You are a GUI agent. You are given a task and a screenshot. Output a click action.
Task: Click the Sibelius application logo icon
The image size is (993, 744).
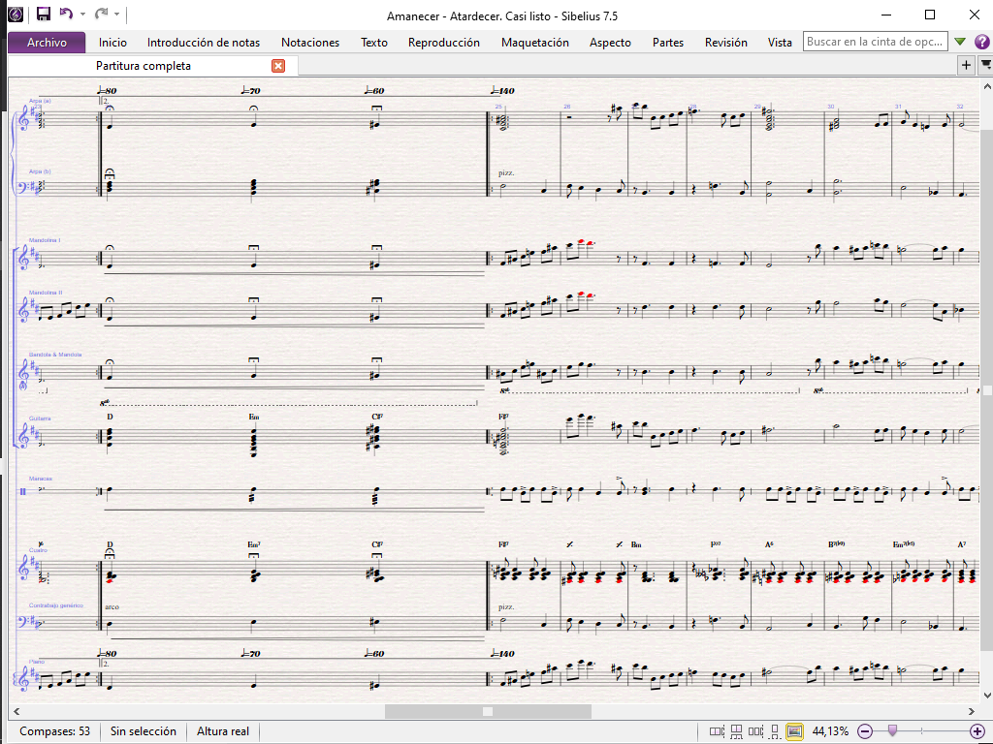[x=16, y=14]
